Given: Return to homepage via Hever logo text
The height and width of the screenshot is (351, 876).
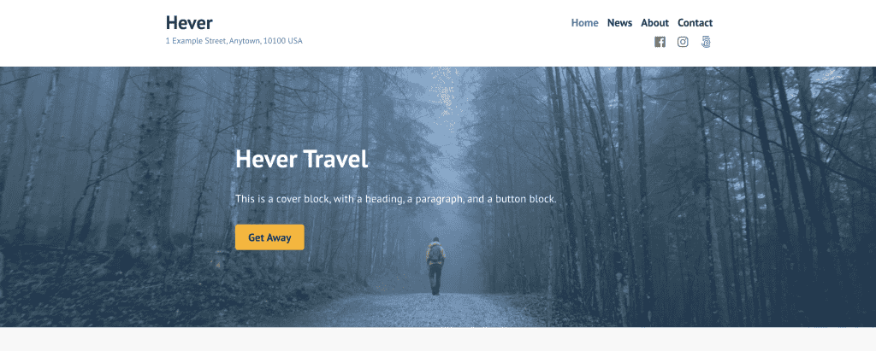Looking at the screenshot, I should pyautogui.click(x=189, y=23).
